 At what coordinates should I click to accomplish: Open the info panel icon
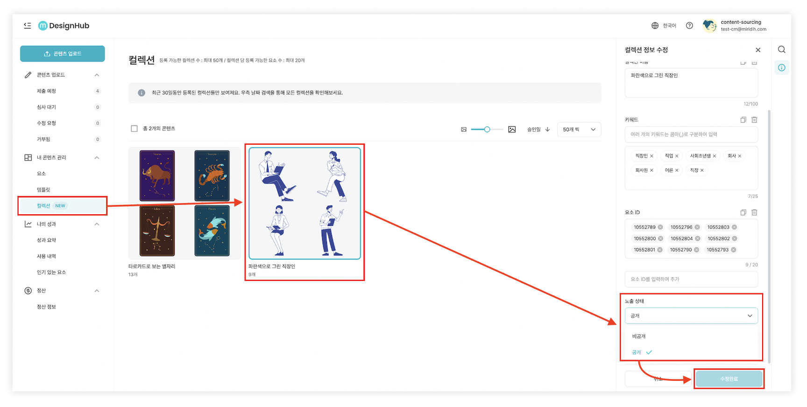pyautogui.click(x=781, y=68)
